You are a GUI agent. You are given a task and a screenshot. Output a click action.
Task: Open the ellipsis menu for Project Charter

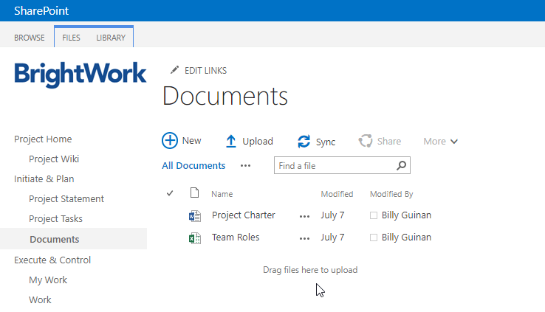[x=304, y=217]
